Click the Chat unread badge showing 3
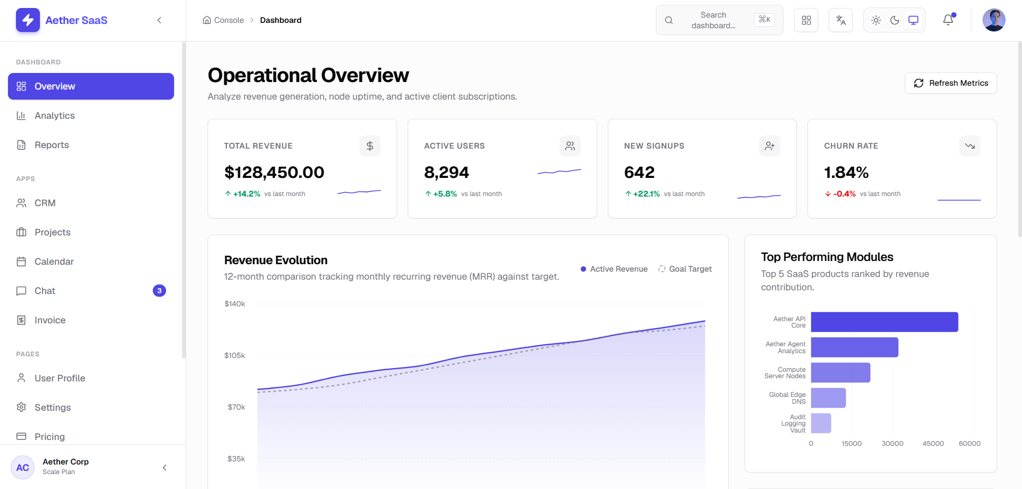The image size is (1022, 489). tap(159, 291)
